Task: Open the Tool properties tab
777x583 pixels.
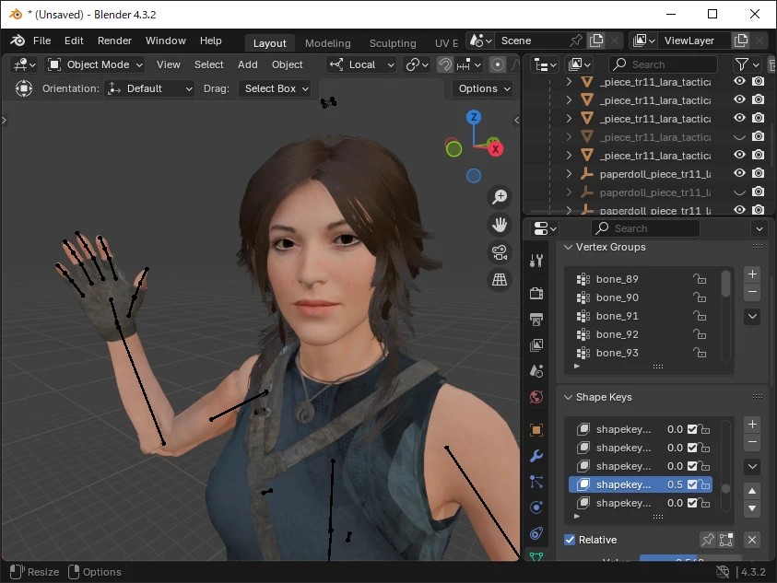Action: tap(536, 261)
